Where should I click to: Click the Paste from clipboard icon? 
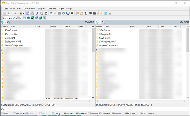coord(46,13)
